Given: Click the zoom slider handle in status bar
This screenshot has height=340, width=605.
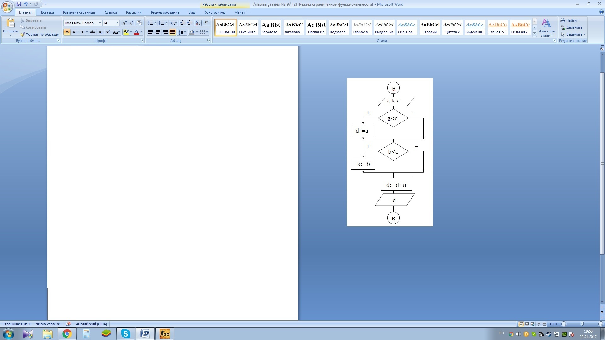Looking at the screenshot, I should 582,324.
